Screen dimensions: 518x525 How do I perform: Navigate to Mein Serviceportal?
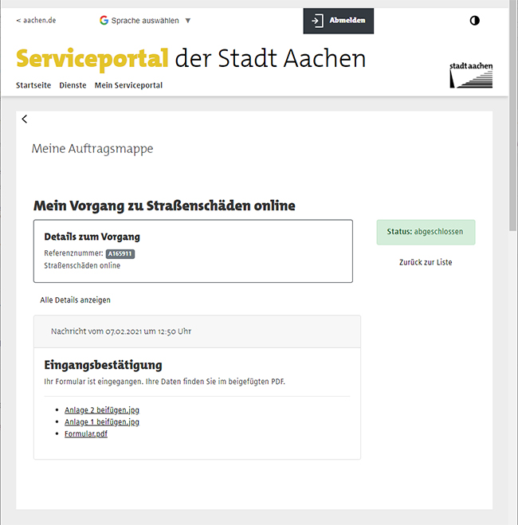[x=128, y=85]
